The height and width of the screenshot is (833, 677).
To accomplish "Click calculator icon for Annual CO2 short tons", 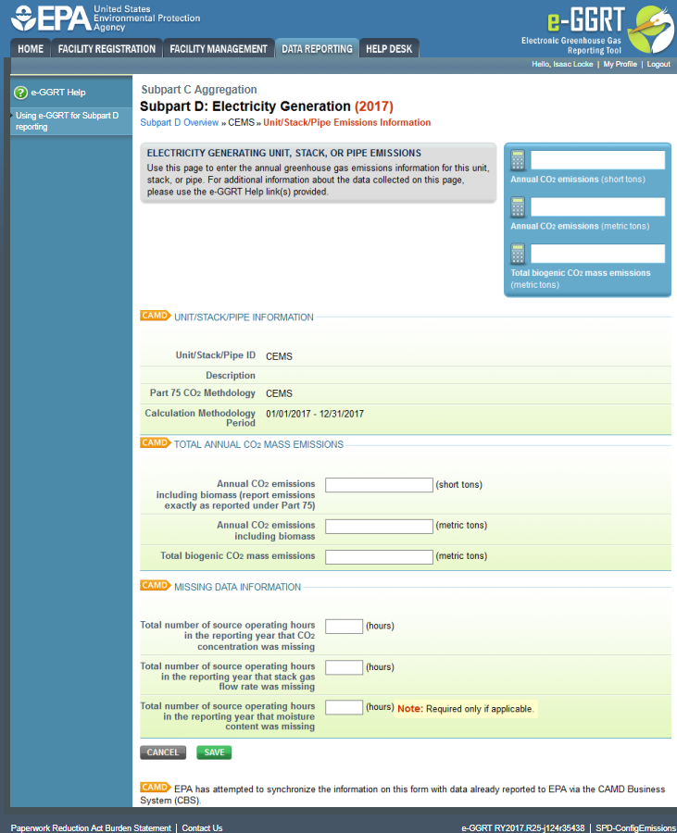I will coord(518,160).
